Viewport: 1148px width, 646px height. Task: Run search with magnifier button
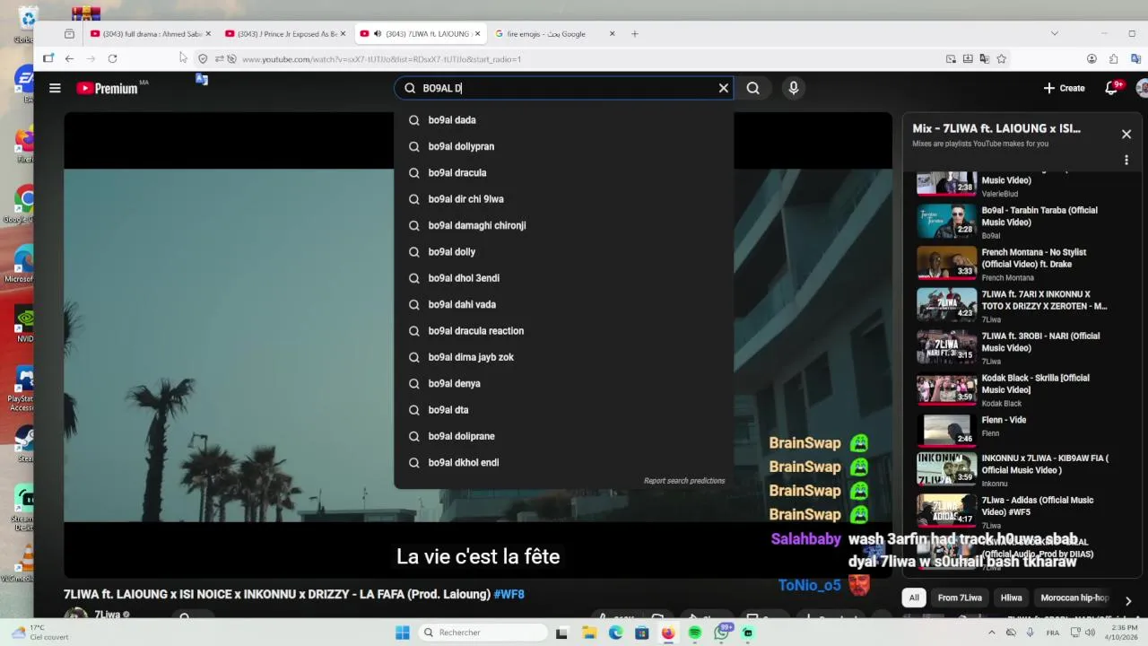(753, 88)
